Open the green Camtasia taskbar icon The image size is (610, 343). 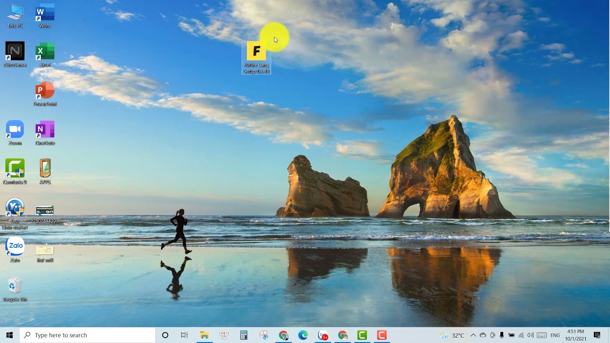coord(362,335)
